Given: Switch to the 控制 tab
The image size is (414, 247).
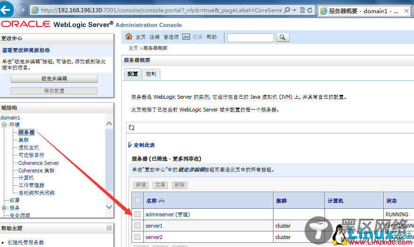Looking at the screenshot, I should point(151,74).
